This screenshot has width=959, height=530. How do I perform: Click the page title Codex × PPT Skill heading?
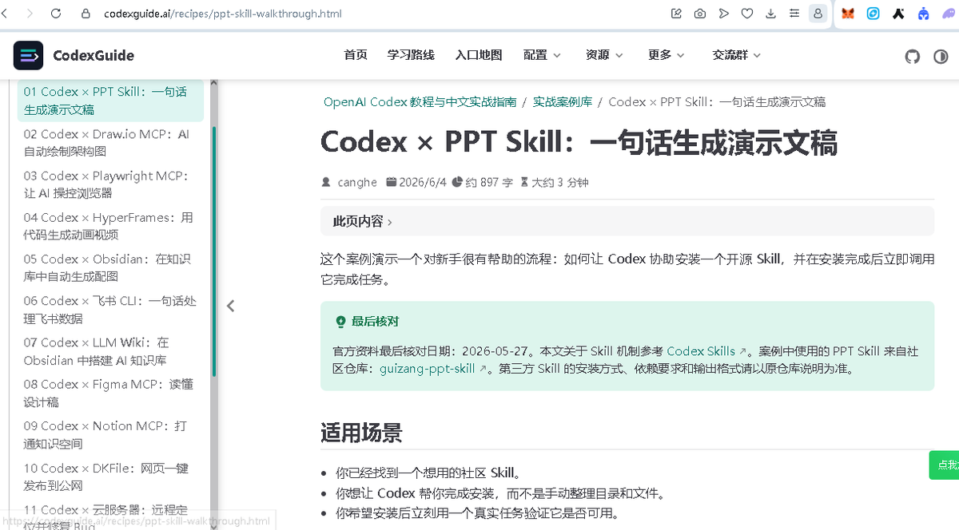pos(579,143)
